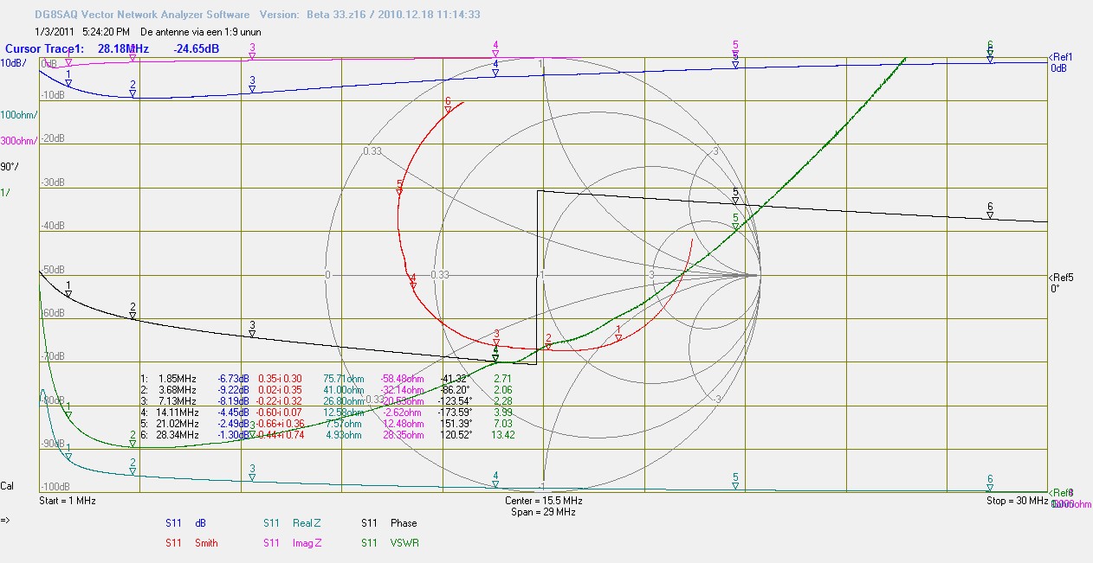The image size is (1093, 563).
Task: Pick marker 5 on the black Phase trace
Action: point(735,196)
